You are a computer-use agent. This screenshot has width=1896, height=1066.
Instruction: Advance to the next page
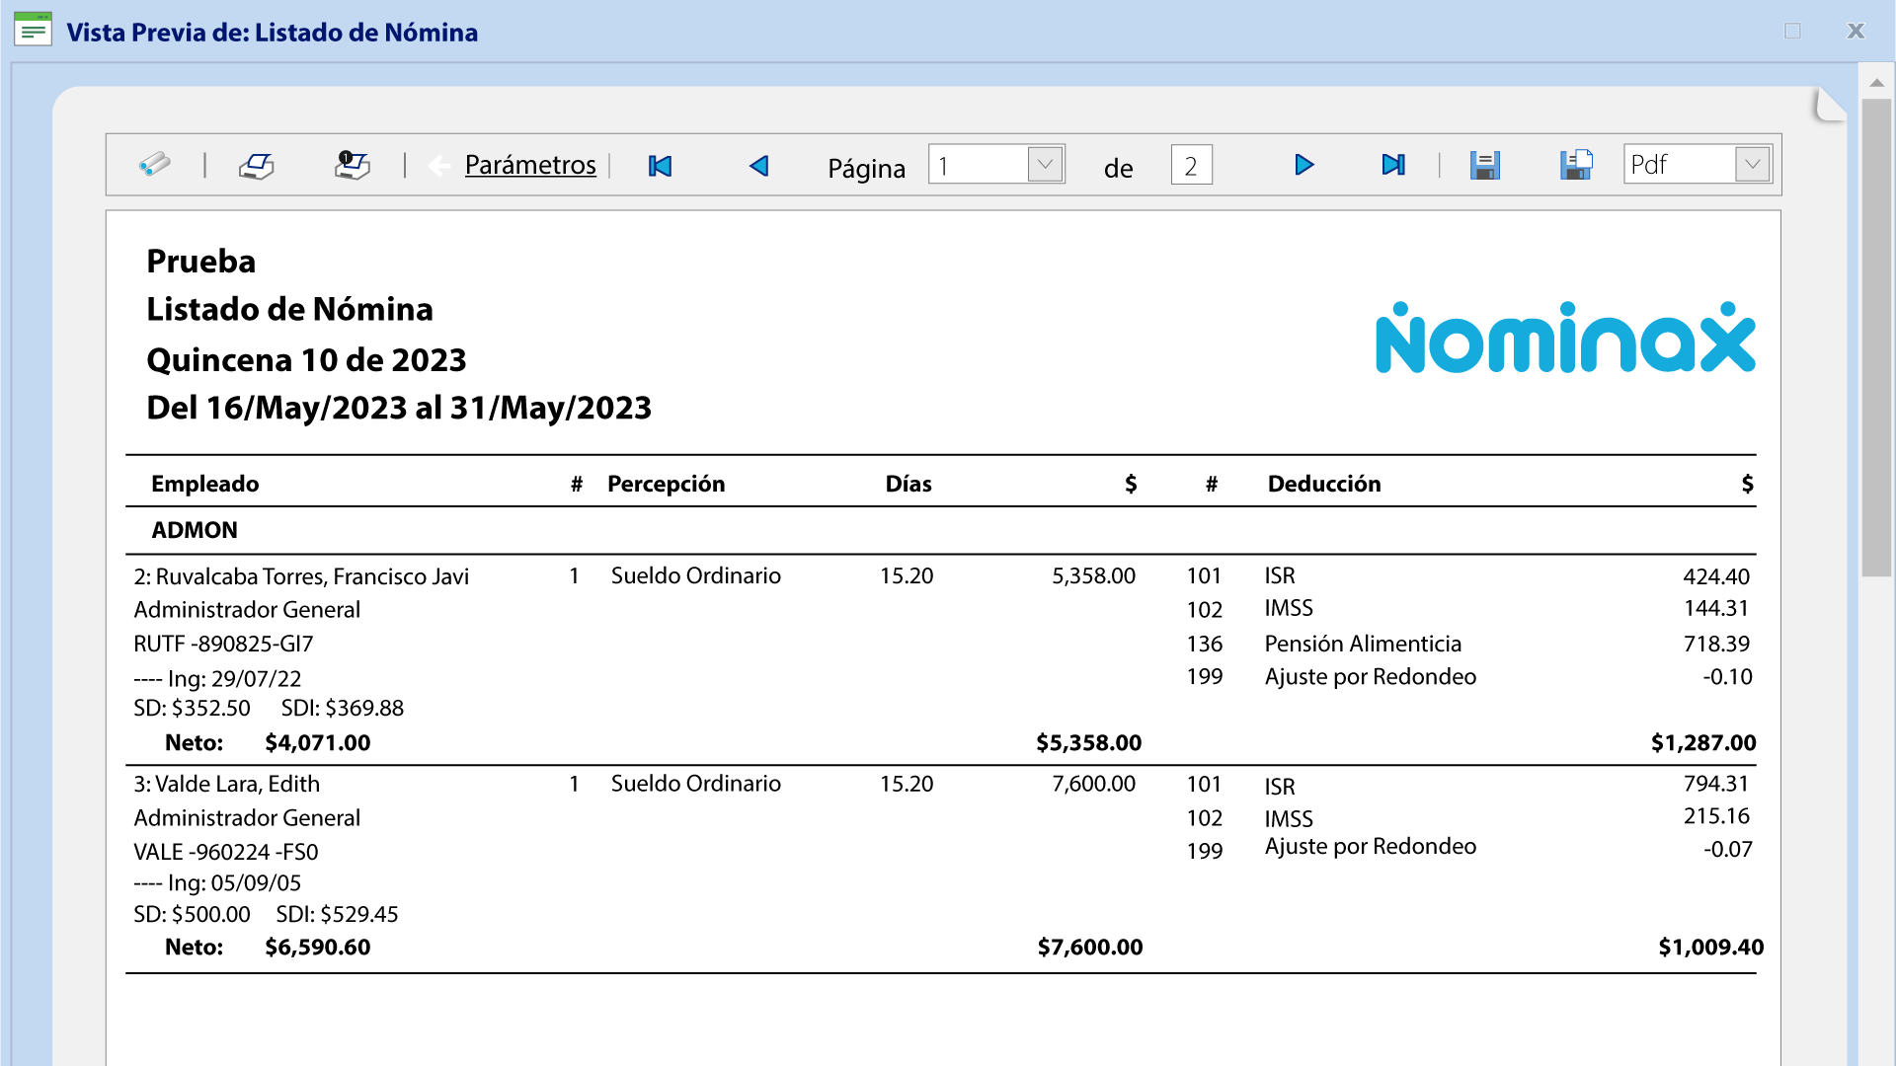point(1303,165)
